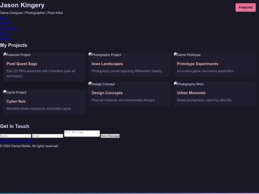Click the Jason Kingery site title
Image resolution: width=259 pixels, height=194 pixels.
pyautogui.click(x=22, y=5)
